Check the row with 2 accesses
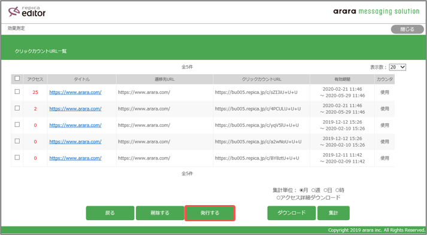 [x=17, y=108]
